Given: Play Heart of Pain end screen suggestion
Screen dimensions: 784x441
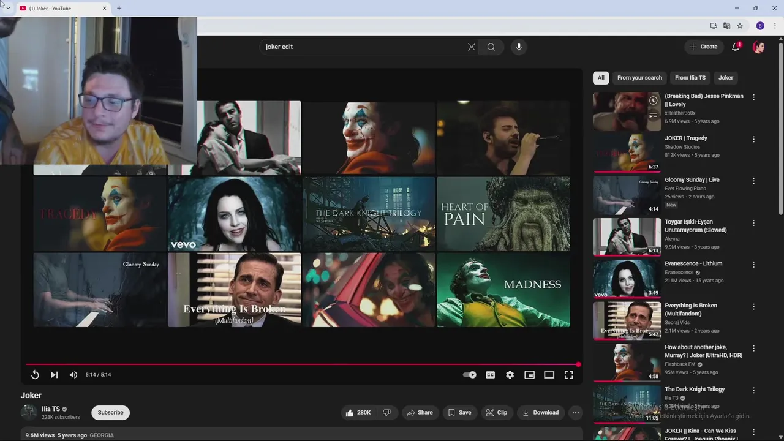Looking at the screenshot, I should click(x=503, y=214).
